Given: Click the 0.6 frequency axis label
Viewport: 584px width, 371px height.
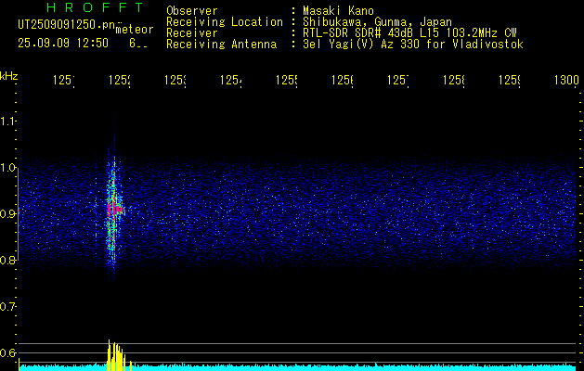Looking at the screenshot, I should 8,352.
